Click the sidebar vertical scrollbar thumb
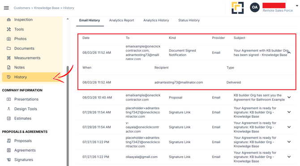The image size is (300, 166). pyautogui.click(x=68, y=116)
